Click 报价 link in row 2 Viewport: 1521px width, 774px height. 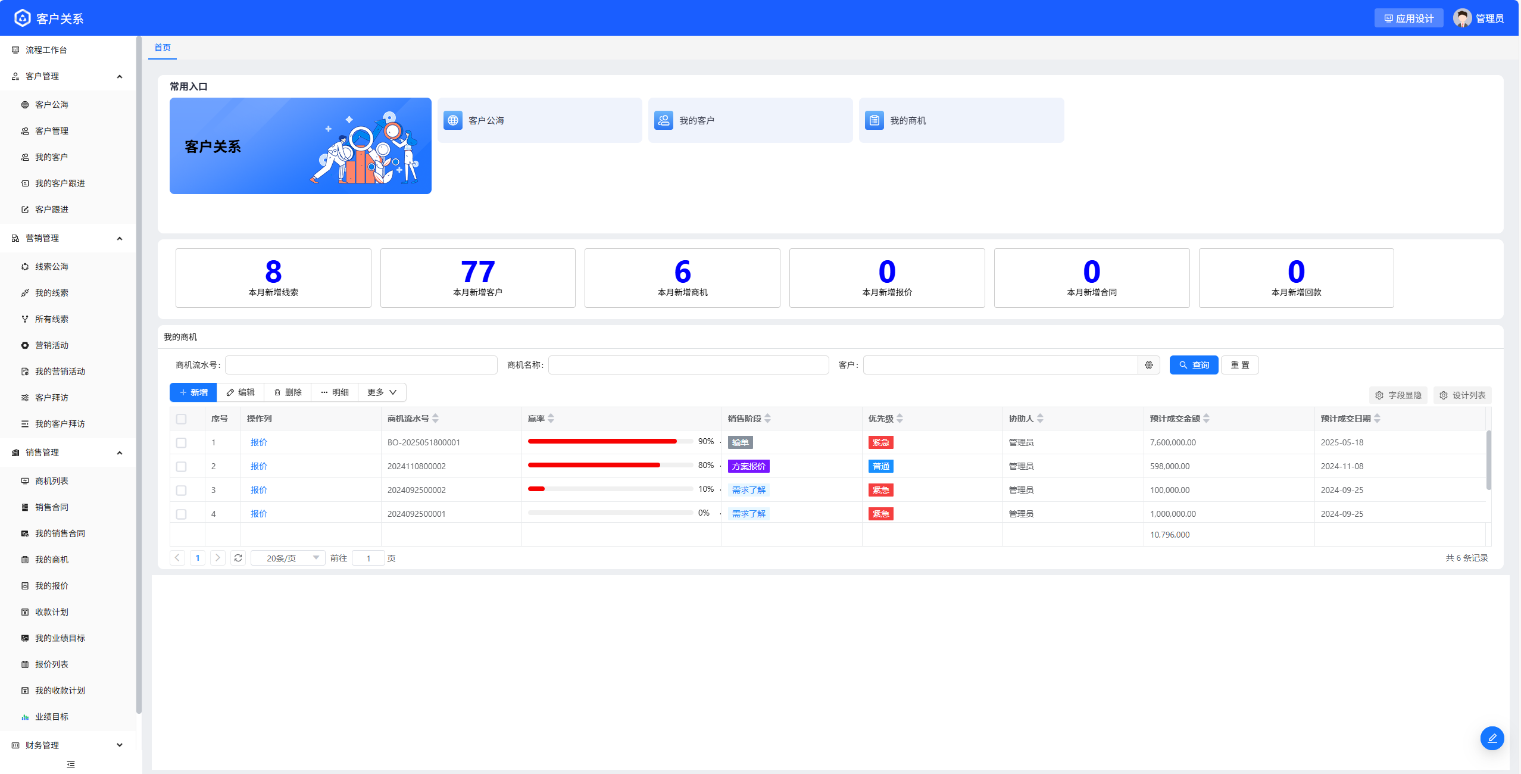pos(258,466)
